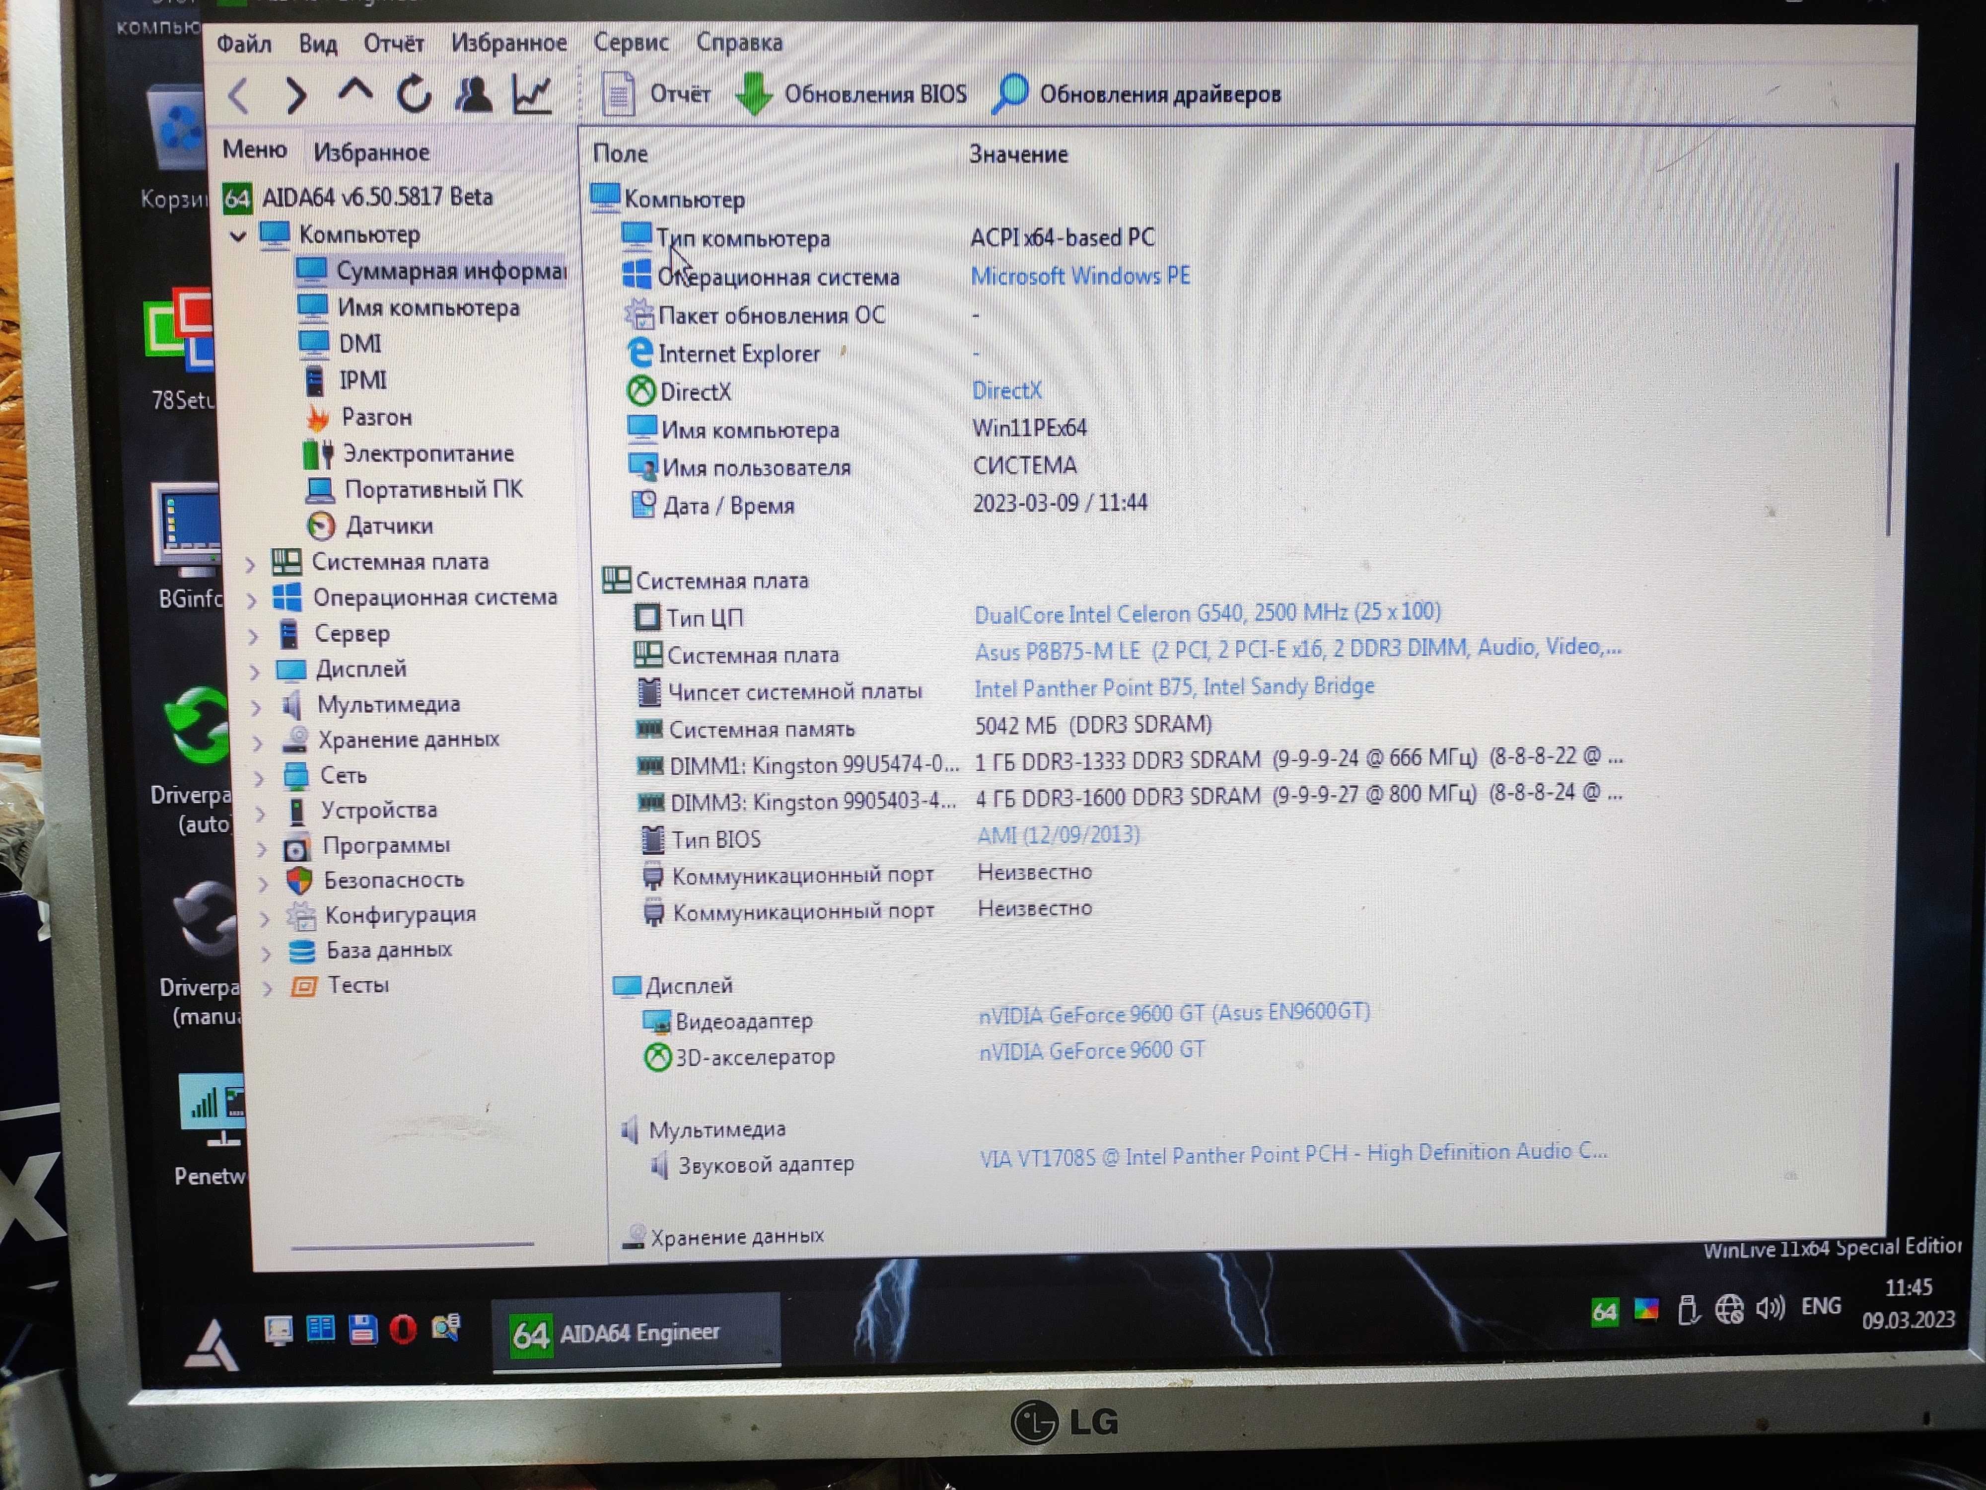Screen dimensions: 1986x1490
Task: Click the Программы tree icon
Action: [x=297, y=847]
